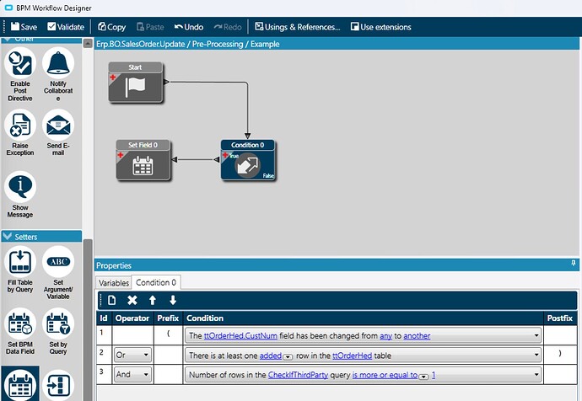Screen dimensions: 582x401
Task: Click the Undo toolbar button
Action: click(x=189, y=27)
